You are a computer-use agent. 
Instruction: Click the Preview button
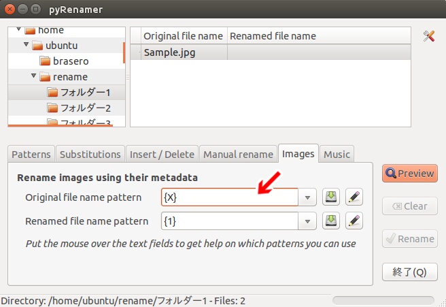(x=410, y=173)
